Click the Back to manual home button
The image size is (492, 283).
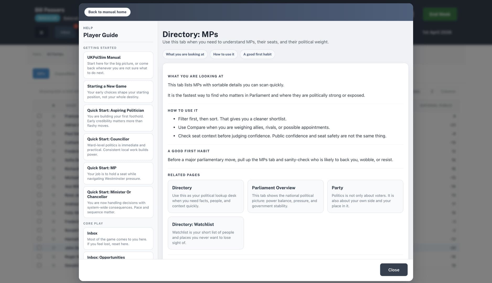coord(107,12)
